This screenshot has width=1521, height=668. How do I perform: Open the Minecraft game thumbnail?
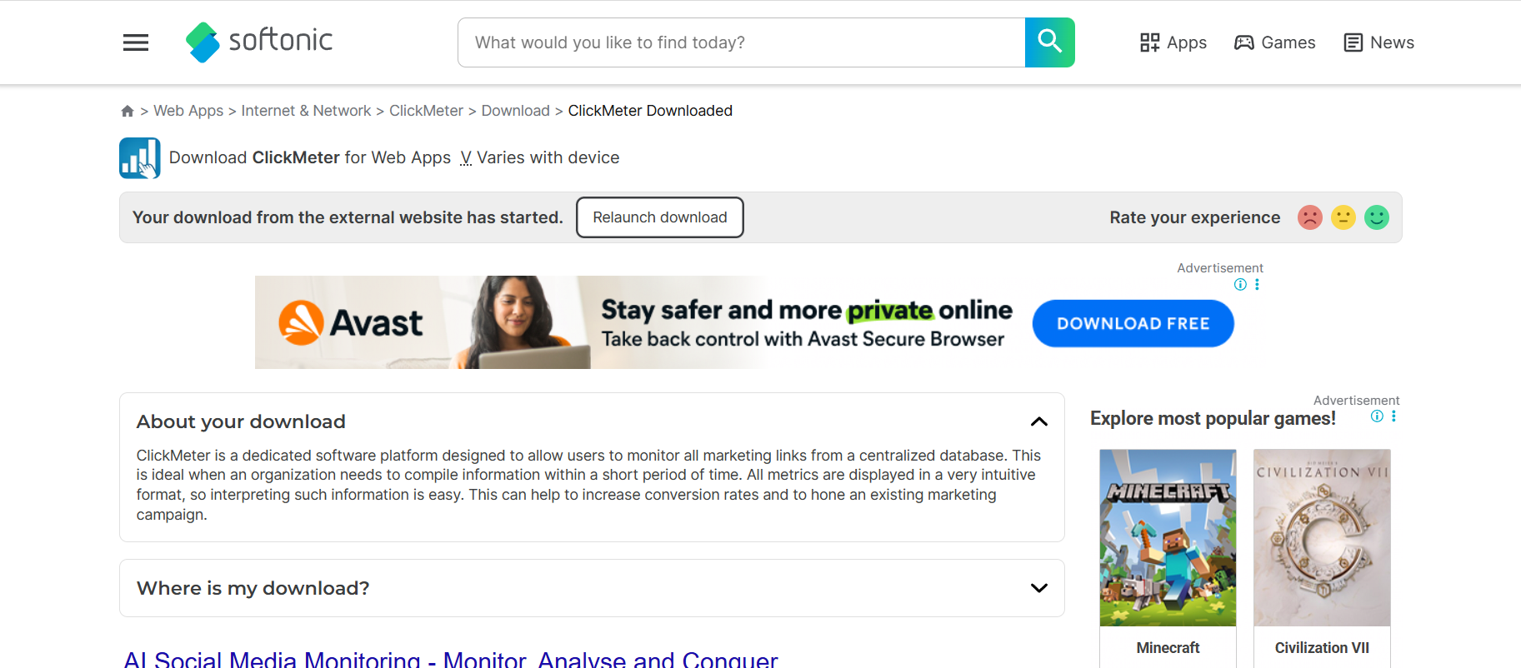pyautogui.click(x=1168, y=538)
